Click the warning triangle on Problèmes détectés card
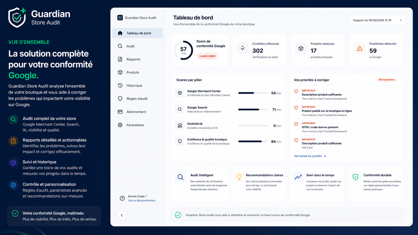 (360, 49)
